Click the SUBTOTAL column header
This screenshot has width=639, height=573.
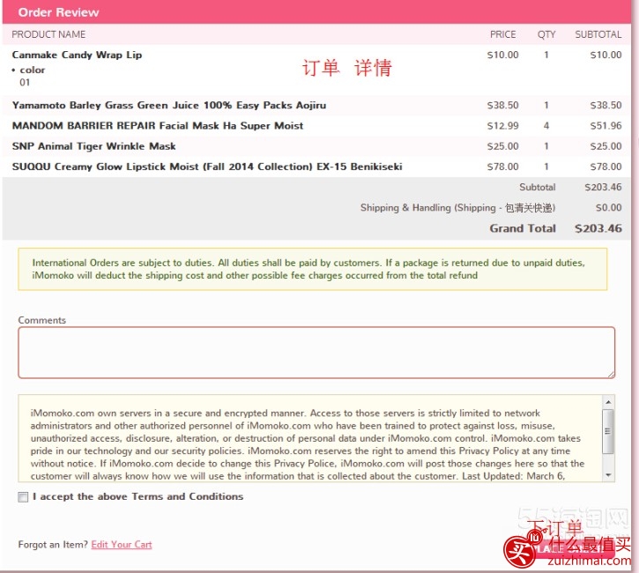[x=598, y=34]
